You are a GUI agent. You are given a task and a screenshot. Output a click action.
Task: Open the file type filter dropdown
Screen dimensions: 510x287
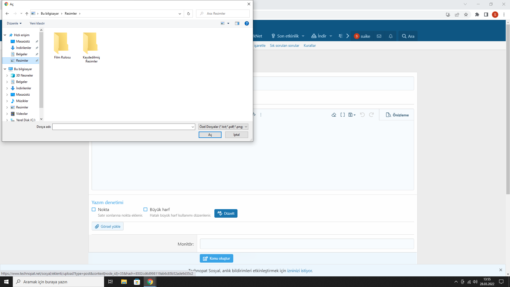click(x=223, y=127)
